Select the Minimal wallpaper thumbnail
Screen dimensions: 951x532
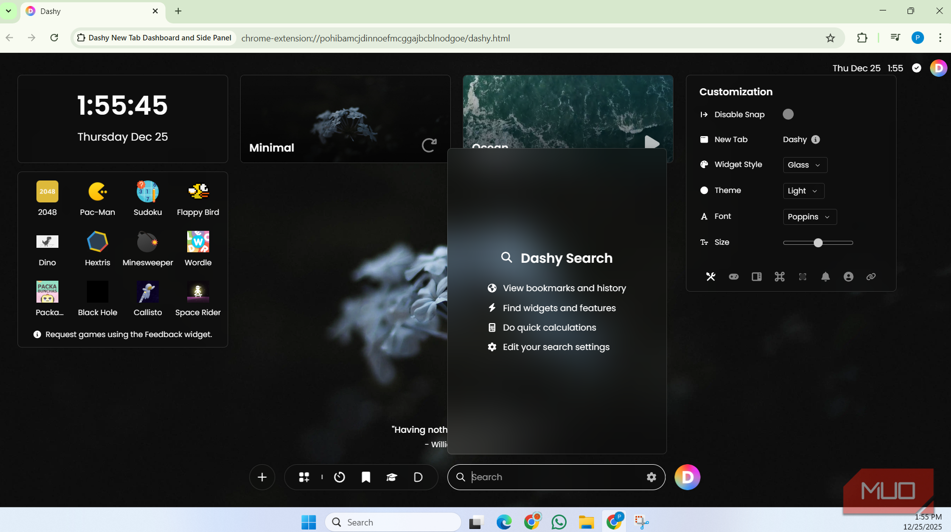[345, 119]
